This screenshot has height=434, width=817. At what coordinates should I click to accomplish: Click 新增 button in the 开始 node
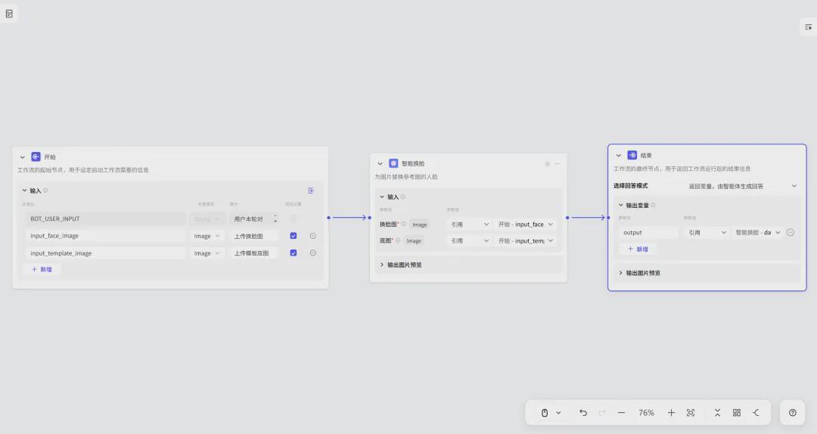tap(42, 269)
